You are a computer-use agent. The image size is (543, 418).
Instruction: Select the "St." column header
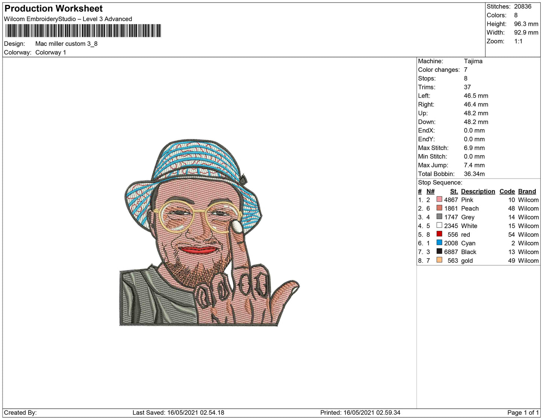454,191
